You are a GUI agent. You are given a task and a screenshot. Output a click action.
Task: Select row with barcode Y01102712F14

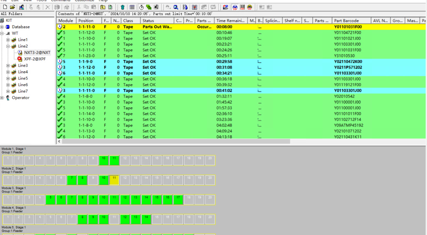241,119
